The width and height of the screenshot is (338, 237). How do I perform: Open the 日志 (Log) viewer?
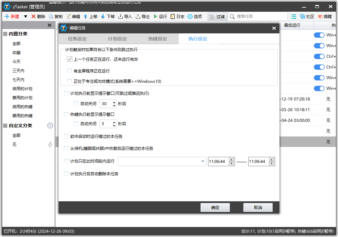pos(177,16)
